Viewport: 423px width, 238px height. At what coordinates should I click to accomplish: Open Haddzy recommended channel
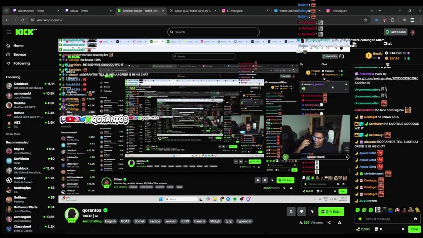tap(30, 180)
